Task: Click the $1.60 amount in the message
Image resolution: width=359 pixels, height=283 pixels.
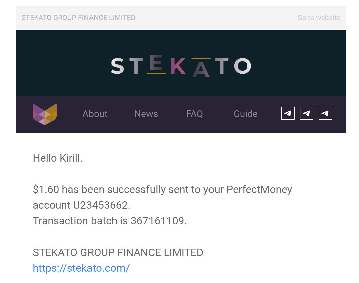Action: (46, 190)
